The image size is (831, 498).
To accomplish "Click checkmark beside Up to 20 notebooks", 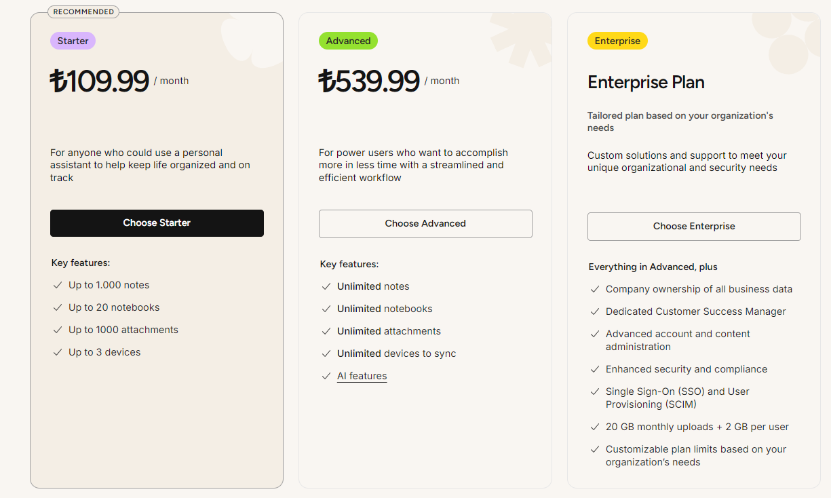I will (58, 308).
